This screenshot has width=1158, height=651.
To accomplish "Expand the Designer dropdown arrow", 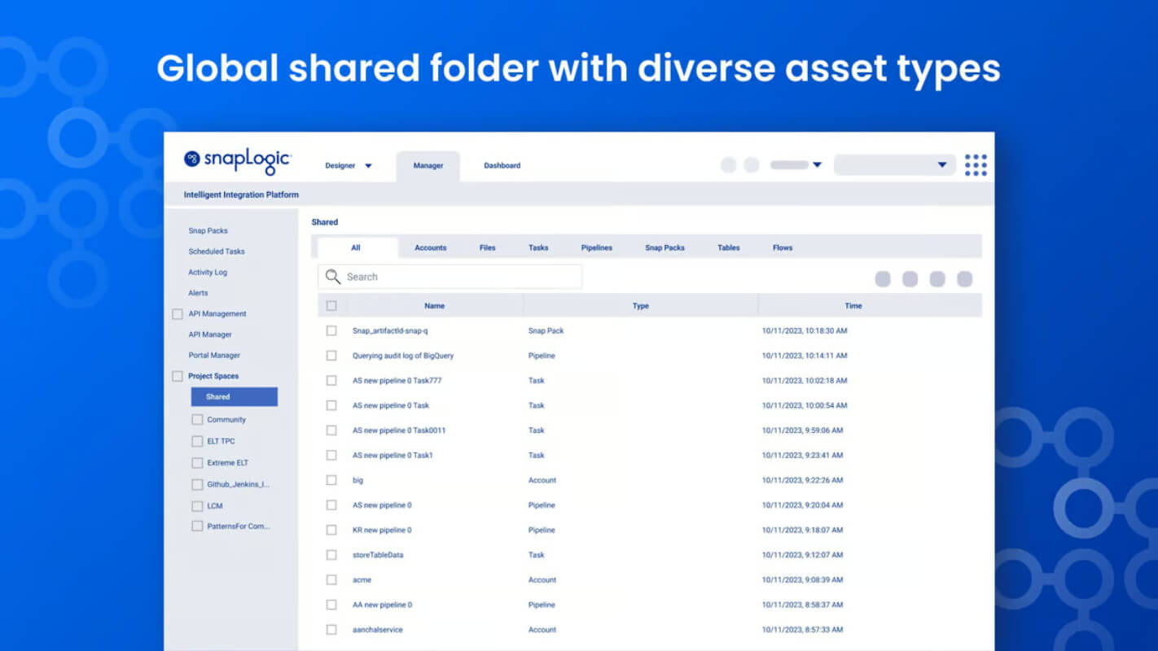I will pyautogui.click(x=368, y=166).
